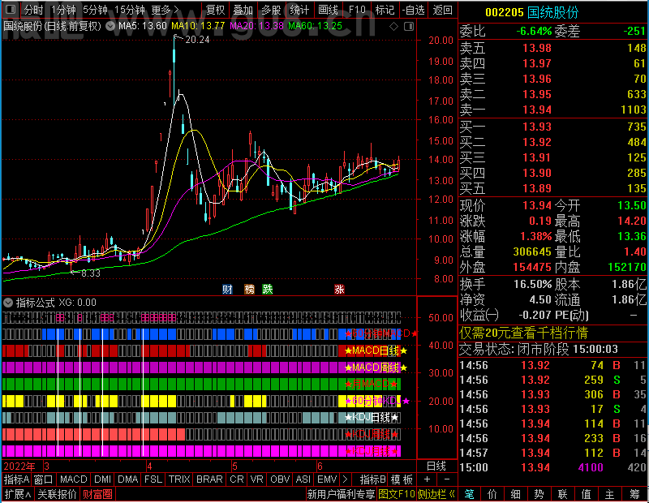Click the 仅需20元查看千档行情 link
The image size is (649, 503).
click(523, 333)
